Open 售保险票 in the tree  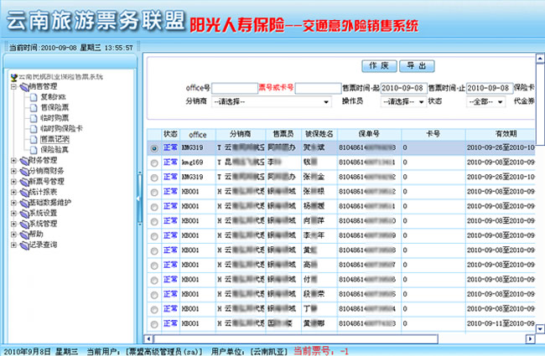(54, 108)
